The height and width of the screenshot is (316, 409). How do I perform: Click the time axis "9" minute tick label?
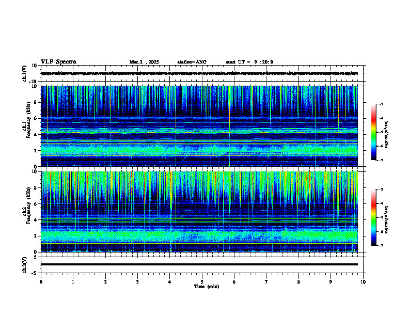(x=331, y=282)
